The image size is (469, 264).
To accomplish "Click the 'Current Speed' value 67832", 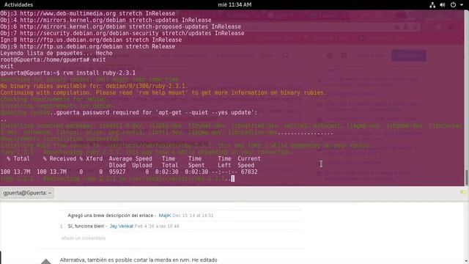I will click(249, 172).
